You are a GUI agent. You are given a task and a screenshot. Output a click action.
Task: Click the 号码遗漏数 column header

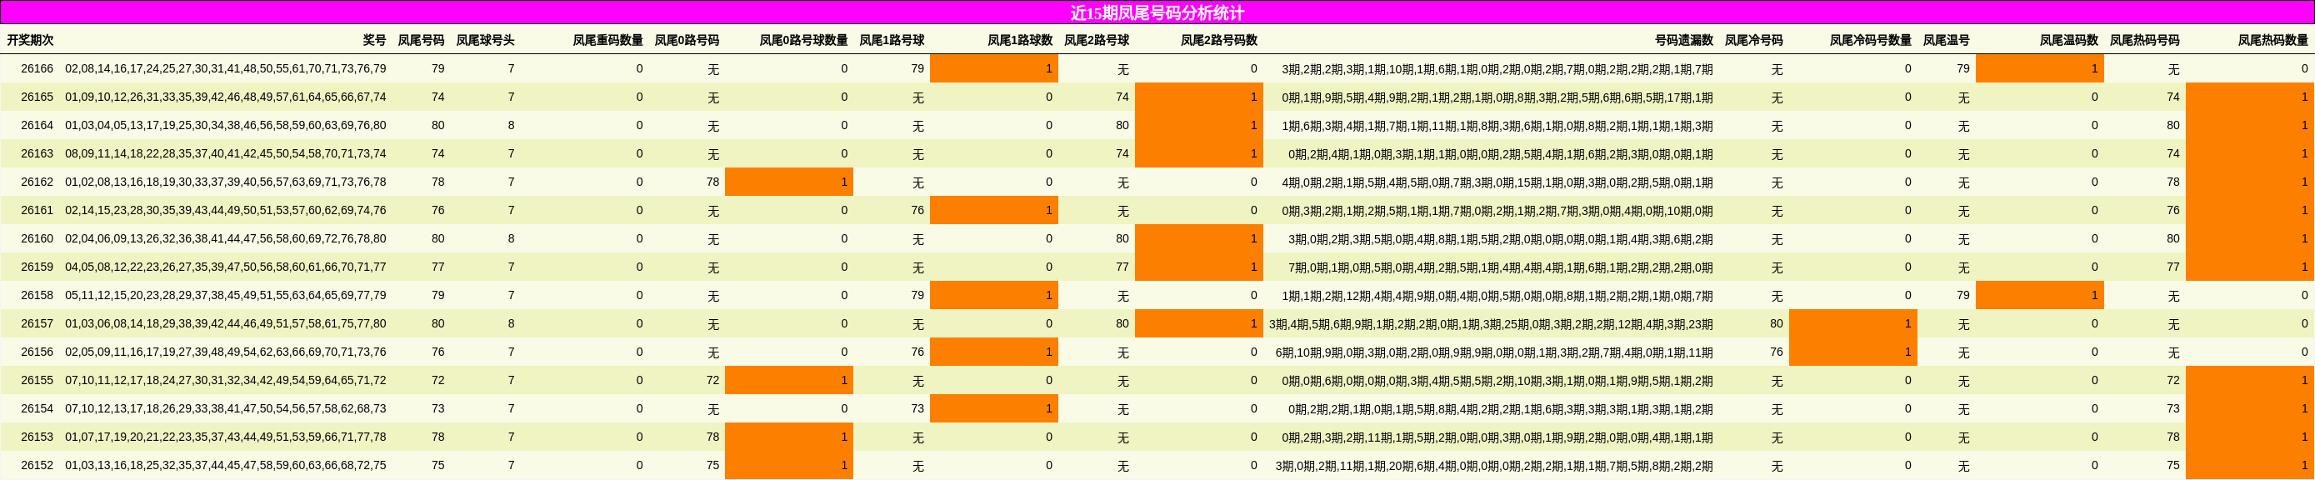click(x=1684, y=41)
